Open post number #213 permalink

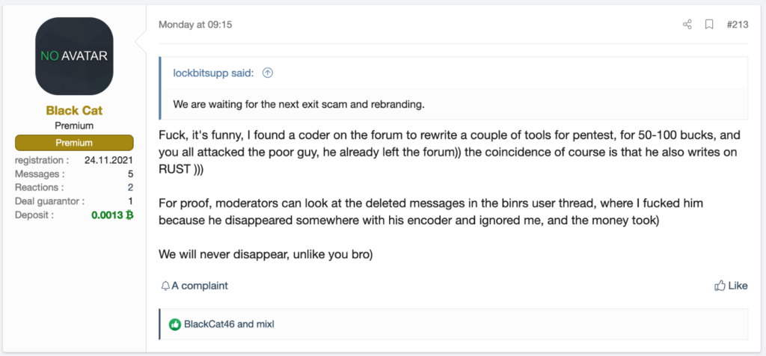(737, 25)
